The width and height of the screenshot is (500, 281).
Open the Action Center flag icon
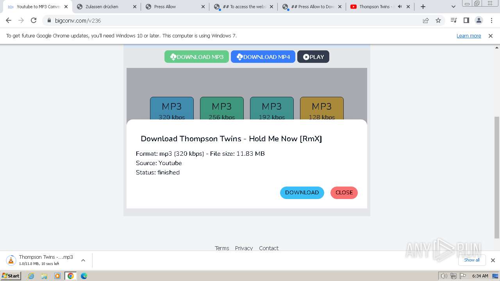pyautogui.click(x=462, y=276)
